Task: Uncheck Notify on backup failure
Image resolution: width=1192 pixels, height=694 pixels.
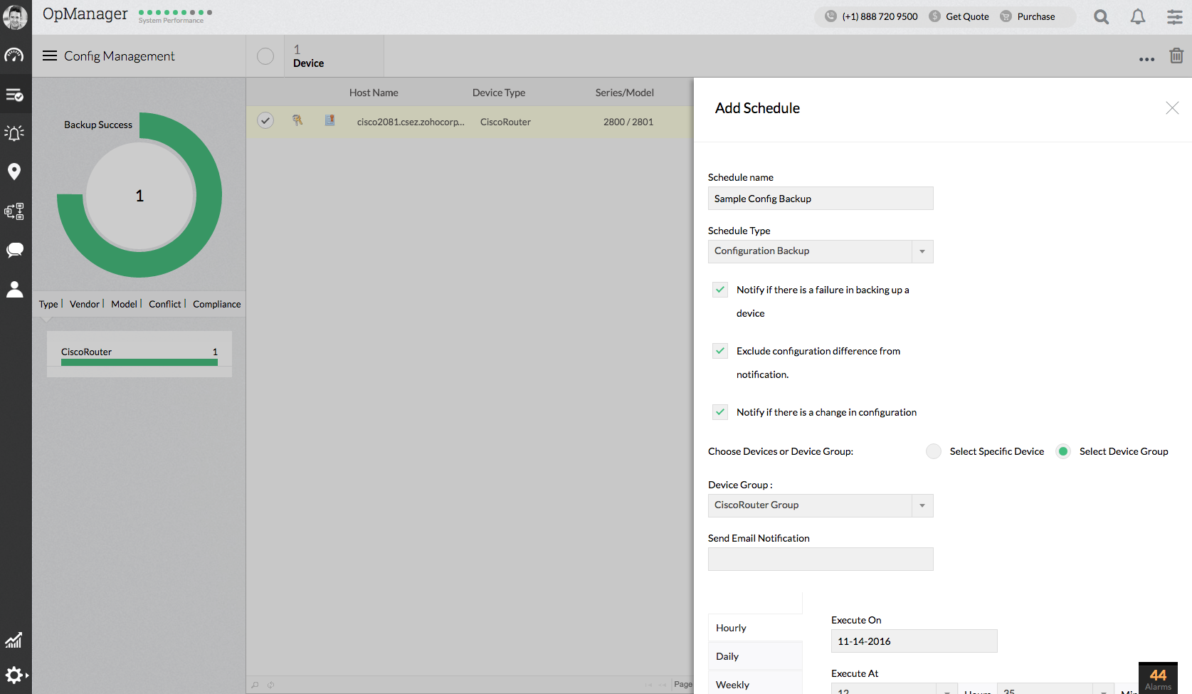Action: (x=720, y=290)
